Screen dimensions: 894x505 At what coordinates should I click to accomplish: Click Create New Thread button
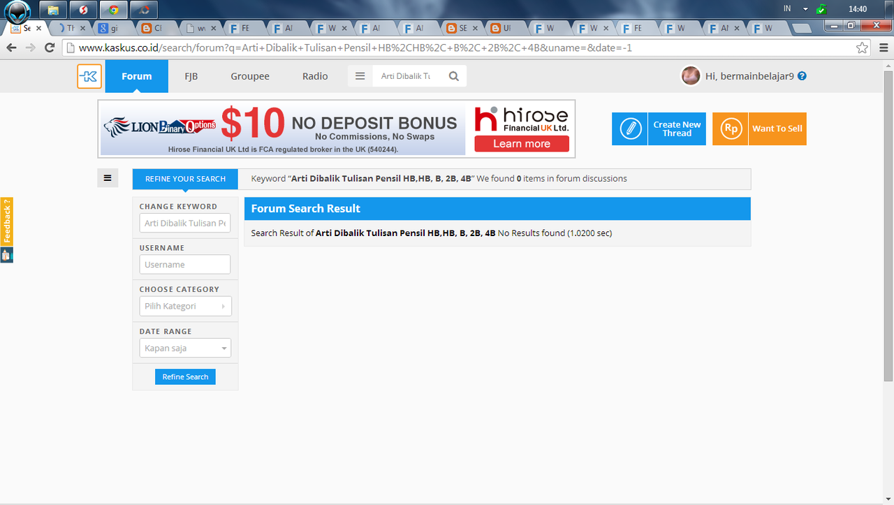tap(659, 129)
